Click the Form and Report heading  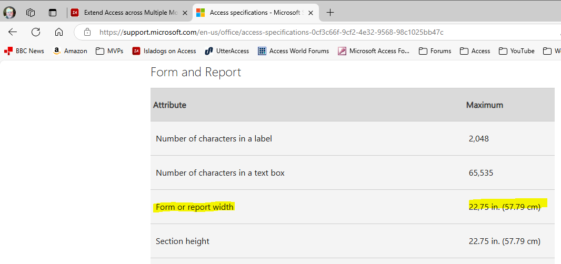196,72
